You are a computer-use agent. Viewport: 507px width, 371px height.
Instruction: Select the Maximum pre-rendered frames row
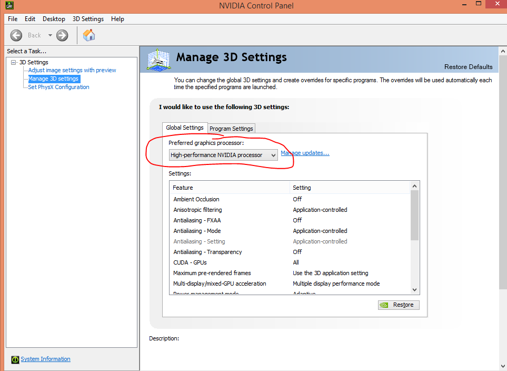point(290,273)
